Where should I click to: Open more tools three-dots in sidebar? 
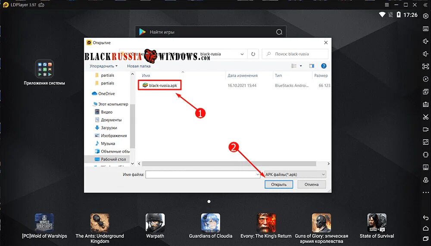425,193
